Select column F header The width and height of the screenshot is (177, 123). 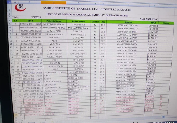click(x=103, y=4)
